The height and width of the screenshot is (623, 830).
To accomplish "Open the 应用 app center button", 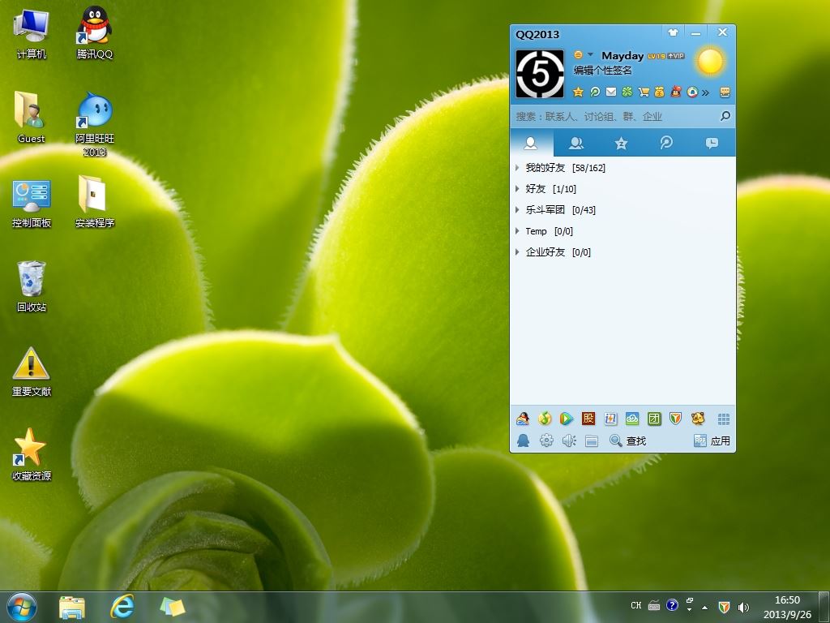I will (712, 440).
